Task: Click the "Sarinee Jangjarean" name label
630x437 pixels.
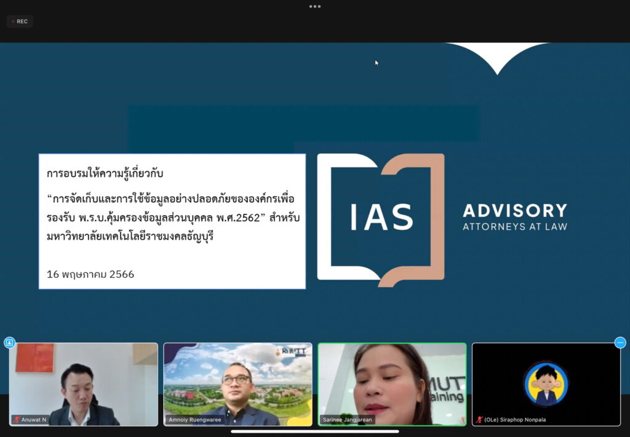Action: pos(348,420)
